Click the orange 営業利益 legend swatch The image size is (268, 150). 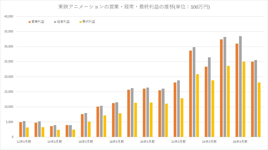point(29,22)
